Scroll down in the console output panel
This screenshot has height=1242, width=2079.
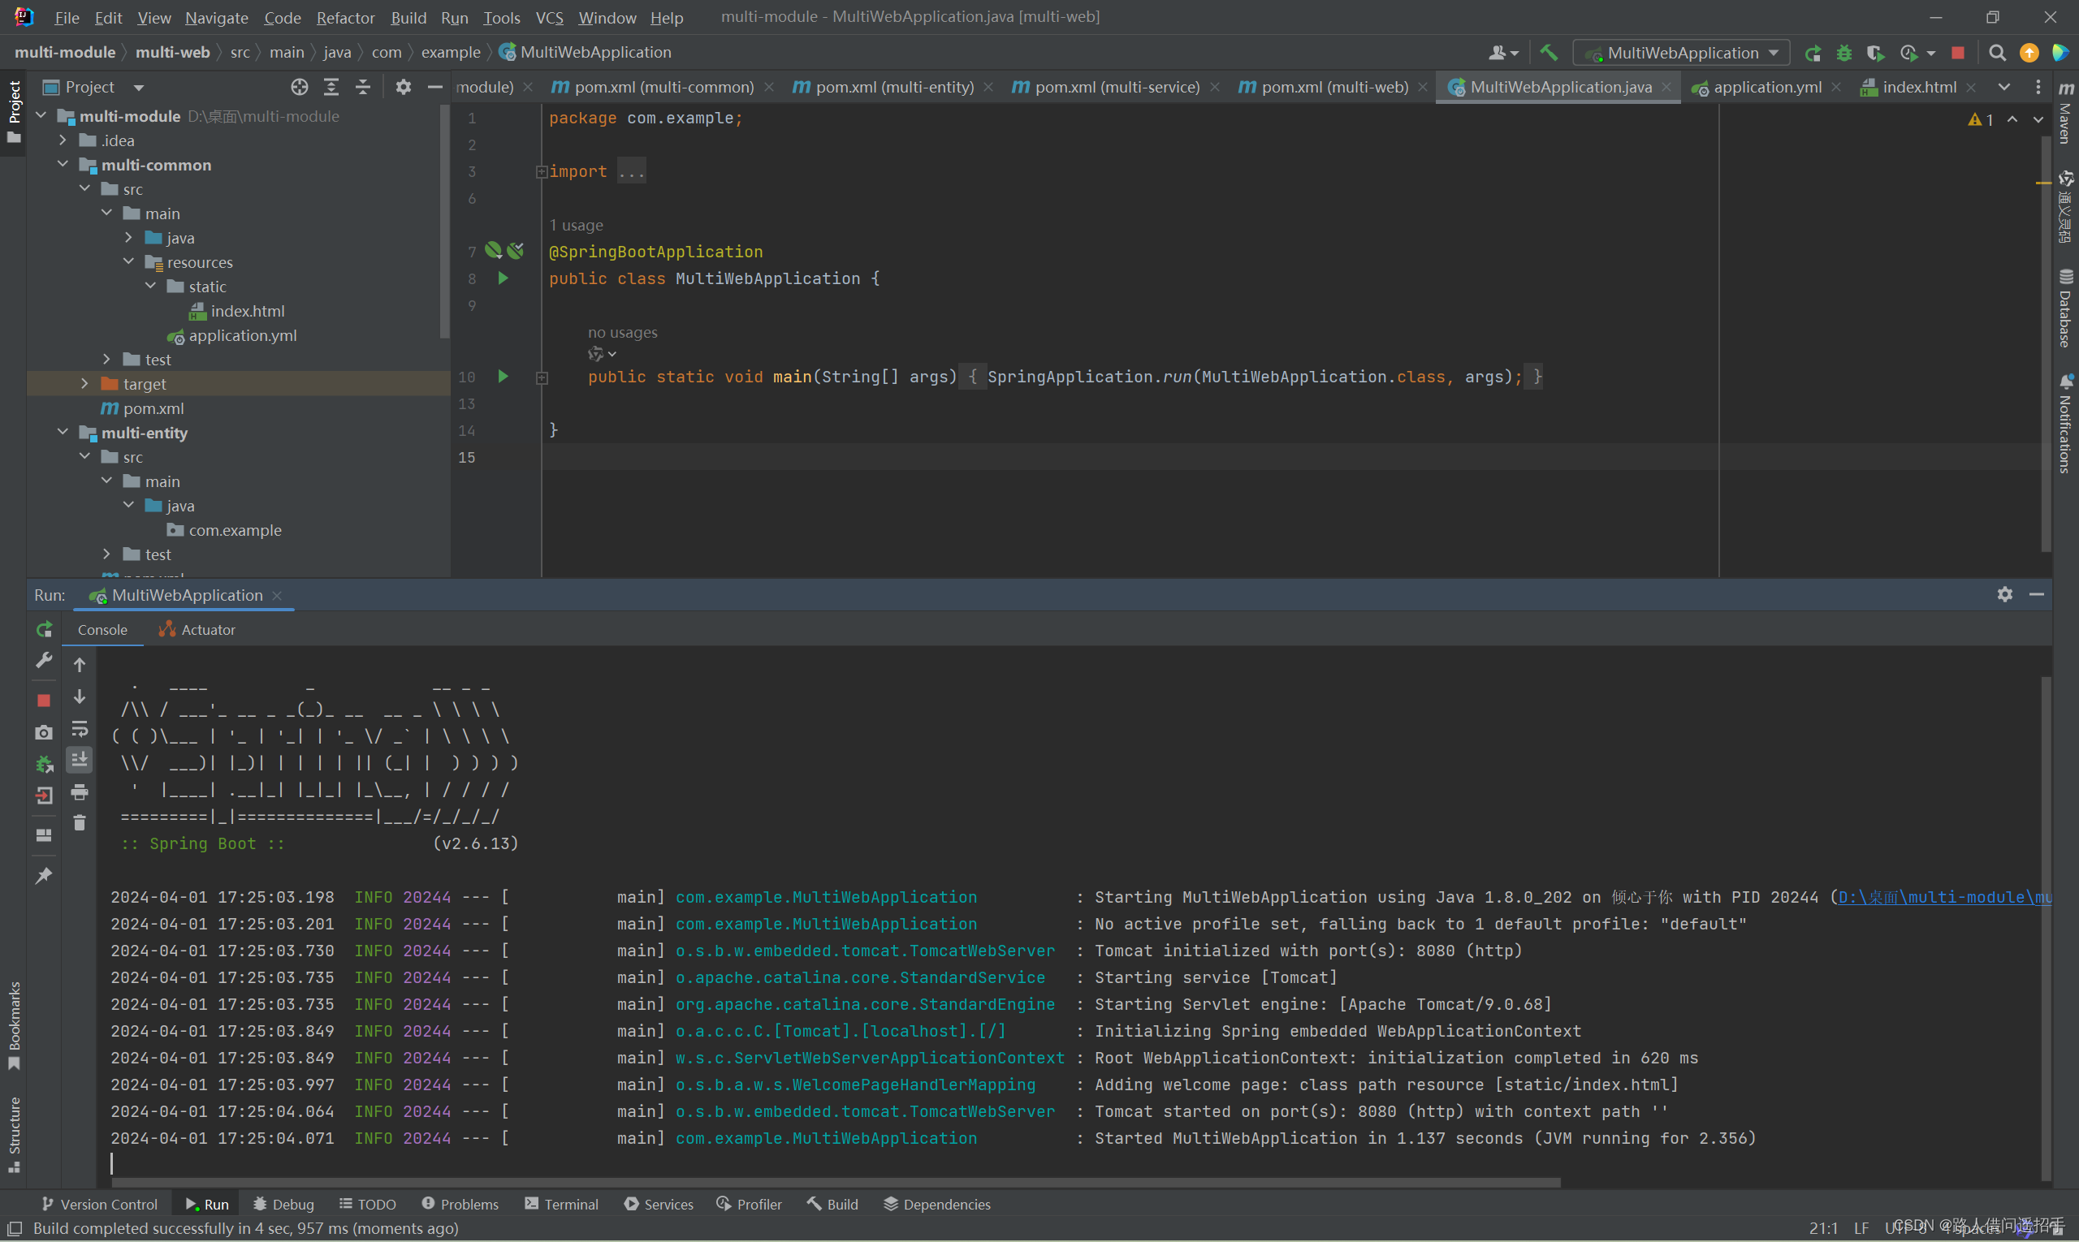click(x=80, y=698)
